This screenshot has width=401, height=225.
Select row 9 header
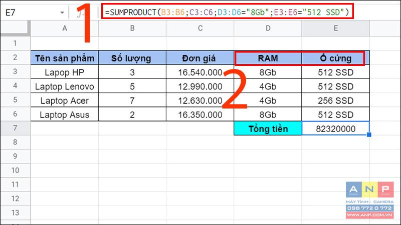click(16, 156)
